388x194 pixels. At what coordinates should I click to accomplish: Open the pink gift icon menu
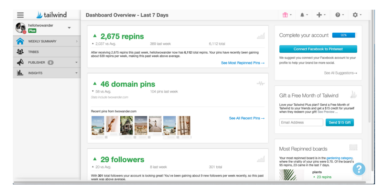pyautogui.click(x=286, y=15)
